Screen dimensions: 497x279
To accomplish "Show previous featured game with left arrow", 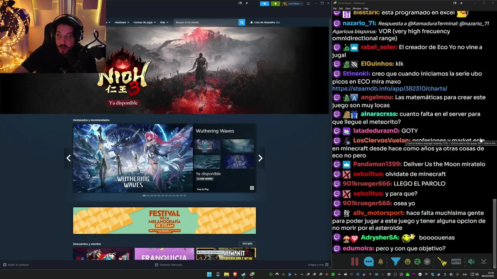I will [68, 158].
